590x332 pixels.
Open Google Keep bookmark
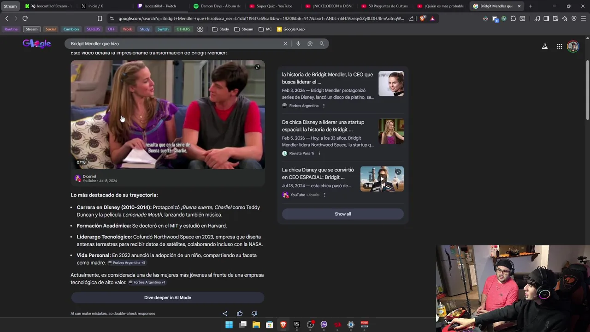coord(290,29)
